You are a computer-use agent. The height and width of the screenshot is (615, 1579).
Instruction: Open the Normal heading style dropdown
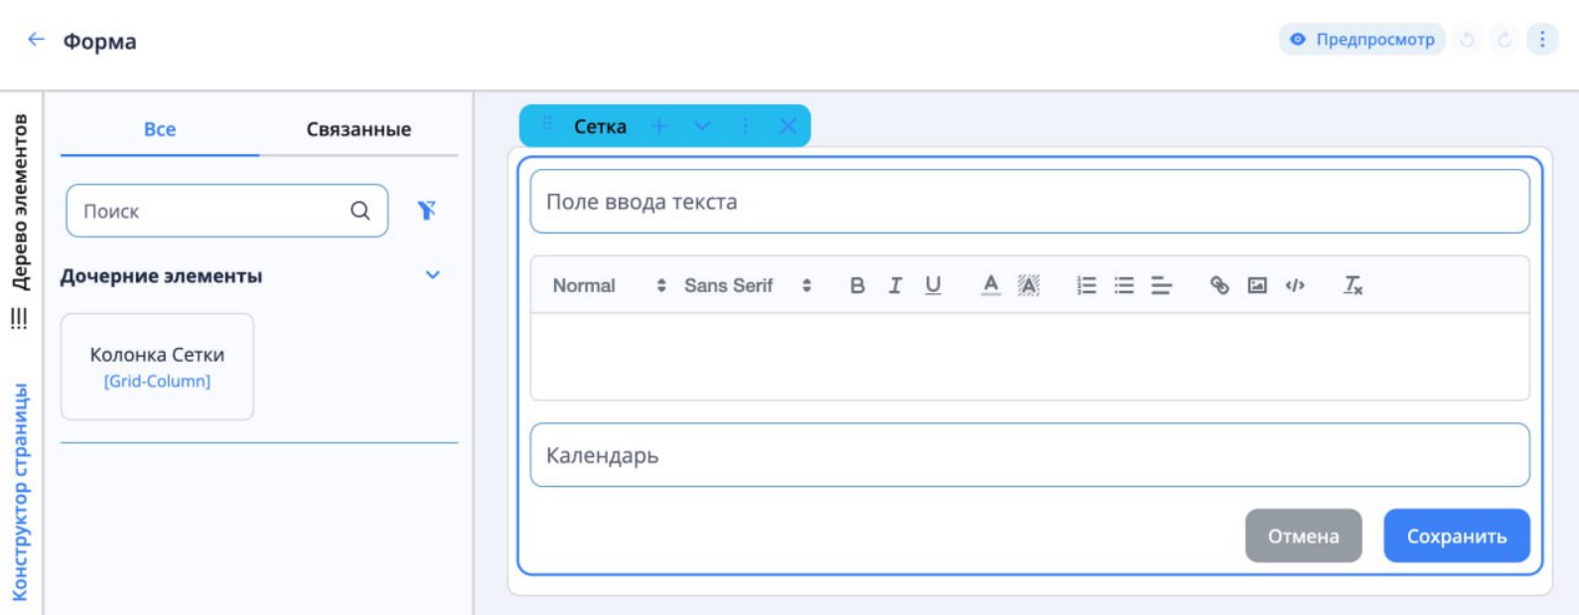tap(609, 285)
